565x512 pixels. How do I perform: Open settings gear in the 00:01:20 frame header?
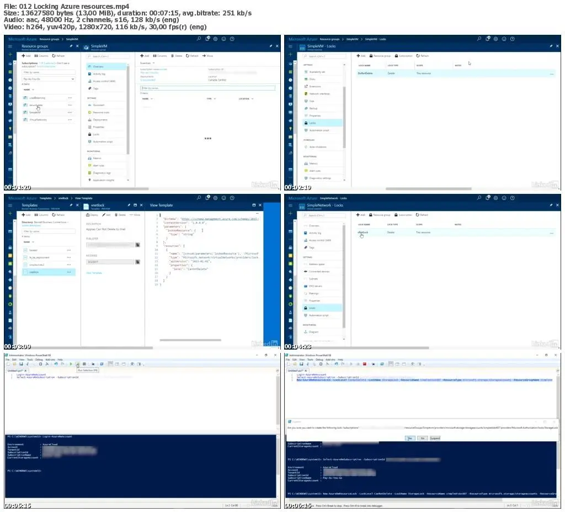[216, 39]
